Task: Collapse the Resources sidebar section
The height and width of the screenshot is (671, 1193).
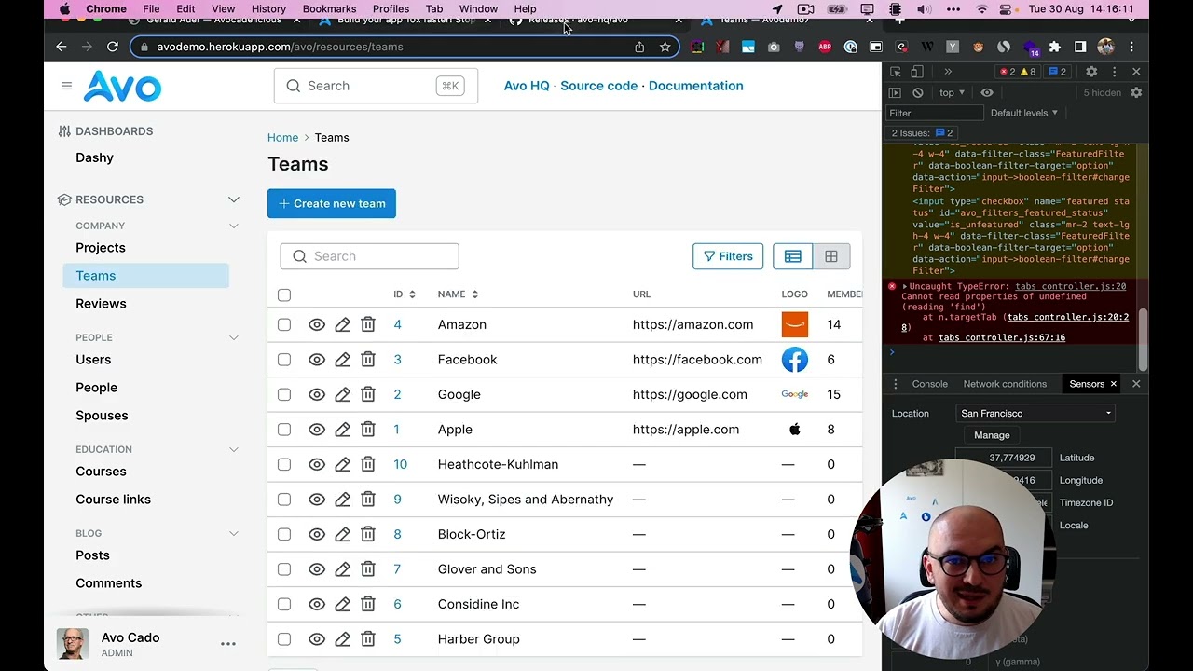Action: tap(234, 199)
